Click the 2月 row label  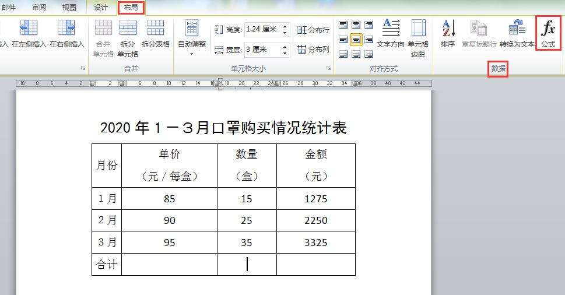click(x=107, y=220)
